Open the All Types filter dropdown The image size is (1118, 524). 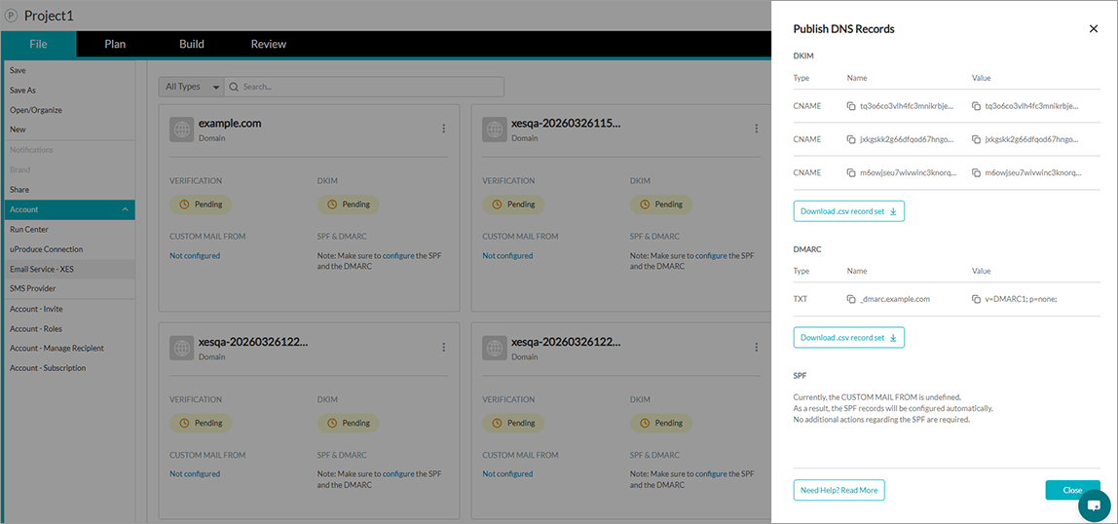point(191,87)
